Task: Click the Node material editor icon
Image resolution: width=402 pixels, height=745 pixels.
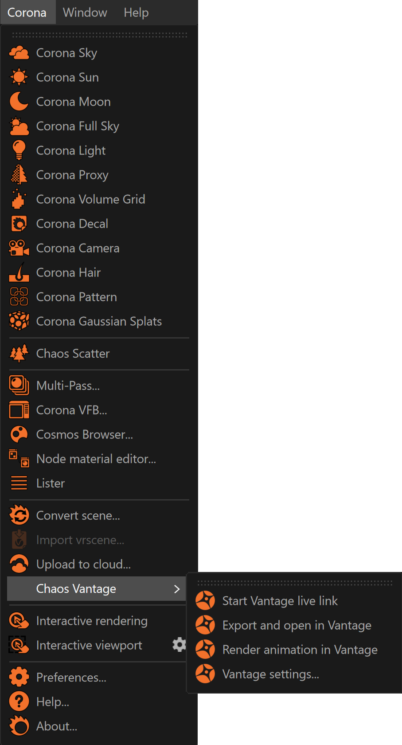Action: [x=19, y=458]
